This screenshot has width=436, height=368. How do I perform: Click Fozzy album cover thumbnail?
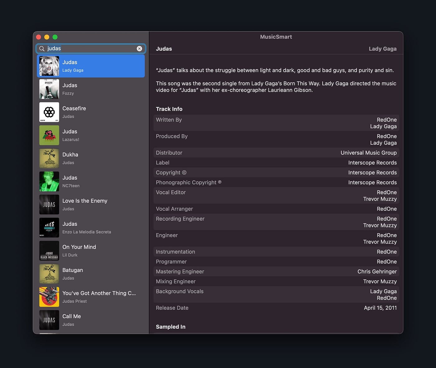coord(49,89)
